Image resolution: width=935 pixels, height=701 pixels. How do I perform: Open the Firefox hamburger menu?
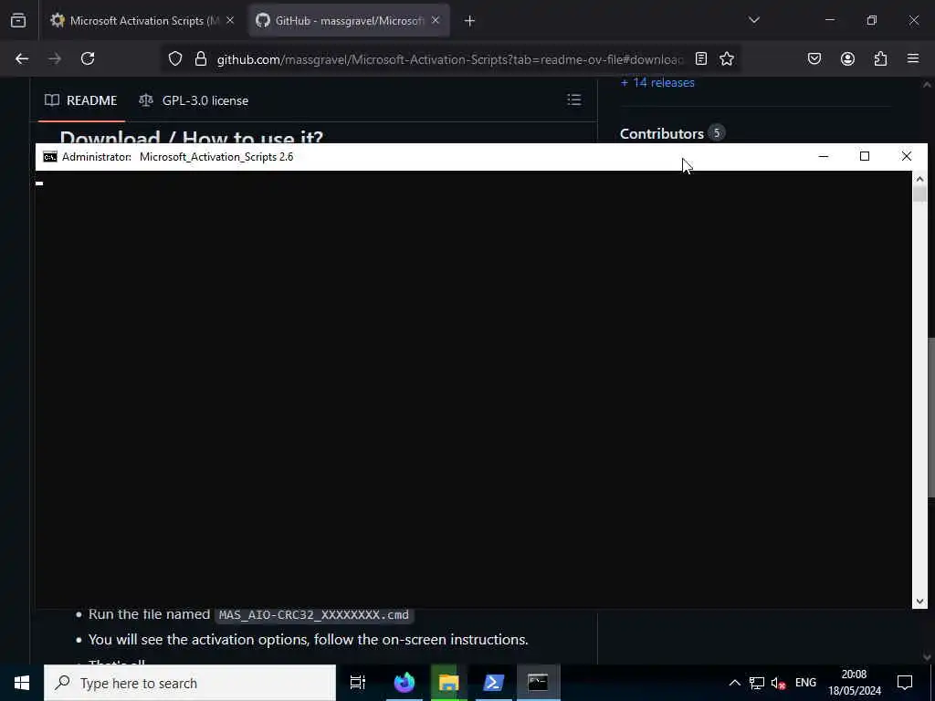tap(913, 58)
